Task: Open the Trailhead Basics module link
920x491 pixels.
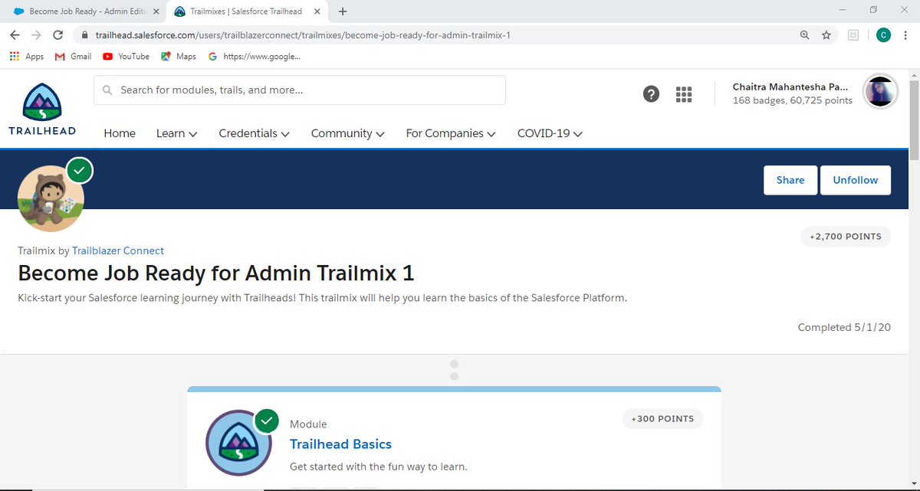Action: (340, 444)
